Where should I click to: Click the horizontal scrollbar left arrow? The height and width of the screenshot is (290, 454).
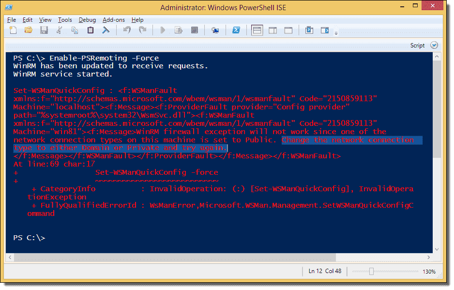[10, 257]
